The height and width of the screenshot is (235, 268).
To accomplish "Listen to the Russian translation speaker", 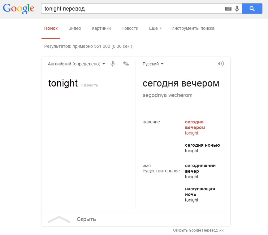I will tap(220, 64).
